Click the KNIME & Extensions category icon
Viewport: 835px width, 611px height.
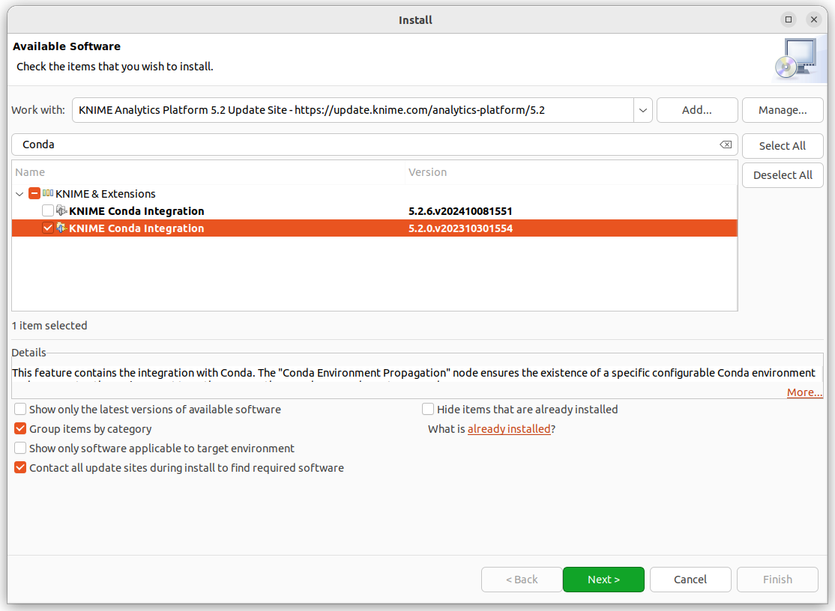tap(48, 193)
